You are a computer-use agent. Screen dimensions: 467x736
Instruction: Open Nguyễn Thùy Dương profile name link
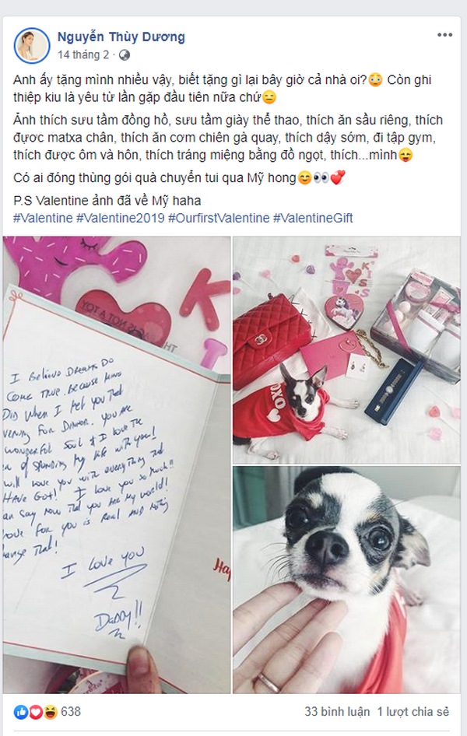[x=121, y=37]
